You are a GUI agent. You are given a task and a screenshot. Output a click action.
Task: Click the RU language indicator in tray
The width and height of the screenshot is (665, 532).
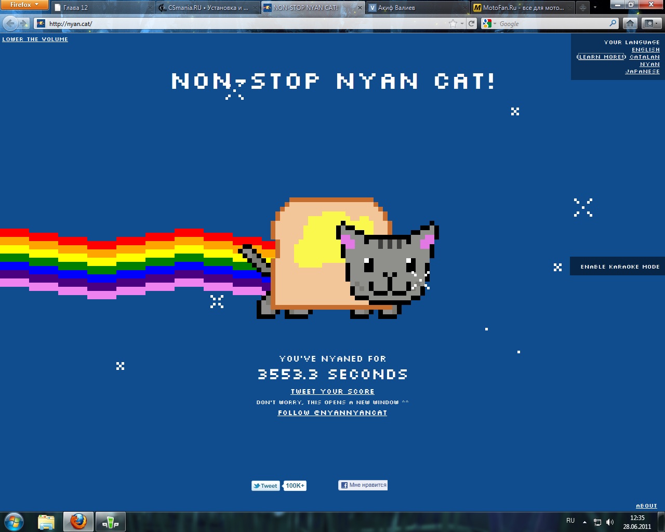[570, 521]
